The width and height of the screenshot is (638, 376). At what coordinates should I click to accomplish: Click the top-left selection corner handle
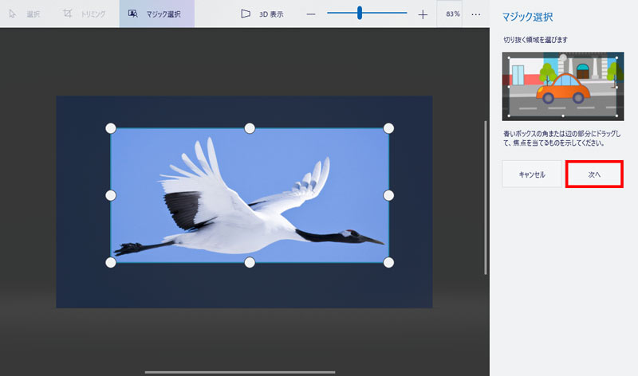pos(111,128)
